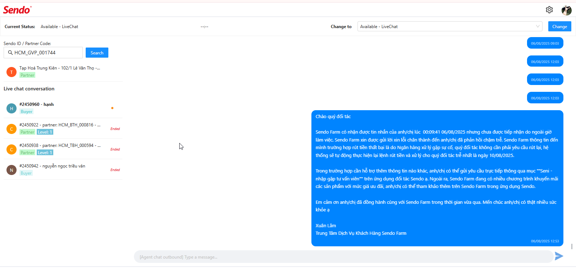Click the Change to label
The width and height of the screenshot is (576, 269).
pos(341,27)
